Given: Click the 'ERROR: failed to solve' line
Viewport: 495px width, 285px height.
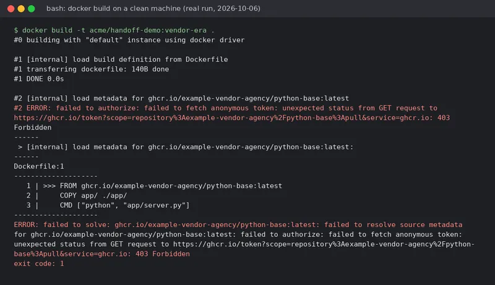Looking at the screenshot, I should click(x=238, y=225).
